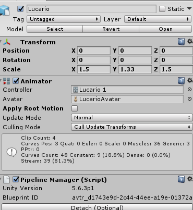This screenshot has height=210, width=193.
Task: Open Transform component help icon
Action: point(181,42)
